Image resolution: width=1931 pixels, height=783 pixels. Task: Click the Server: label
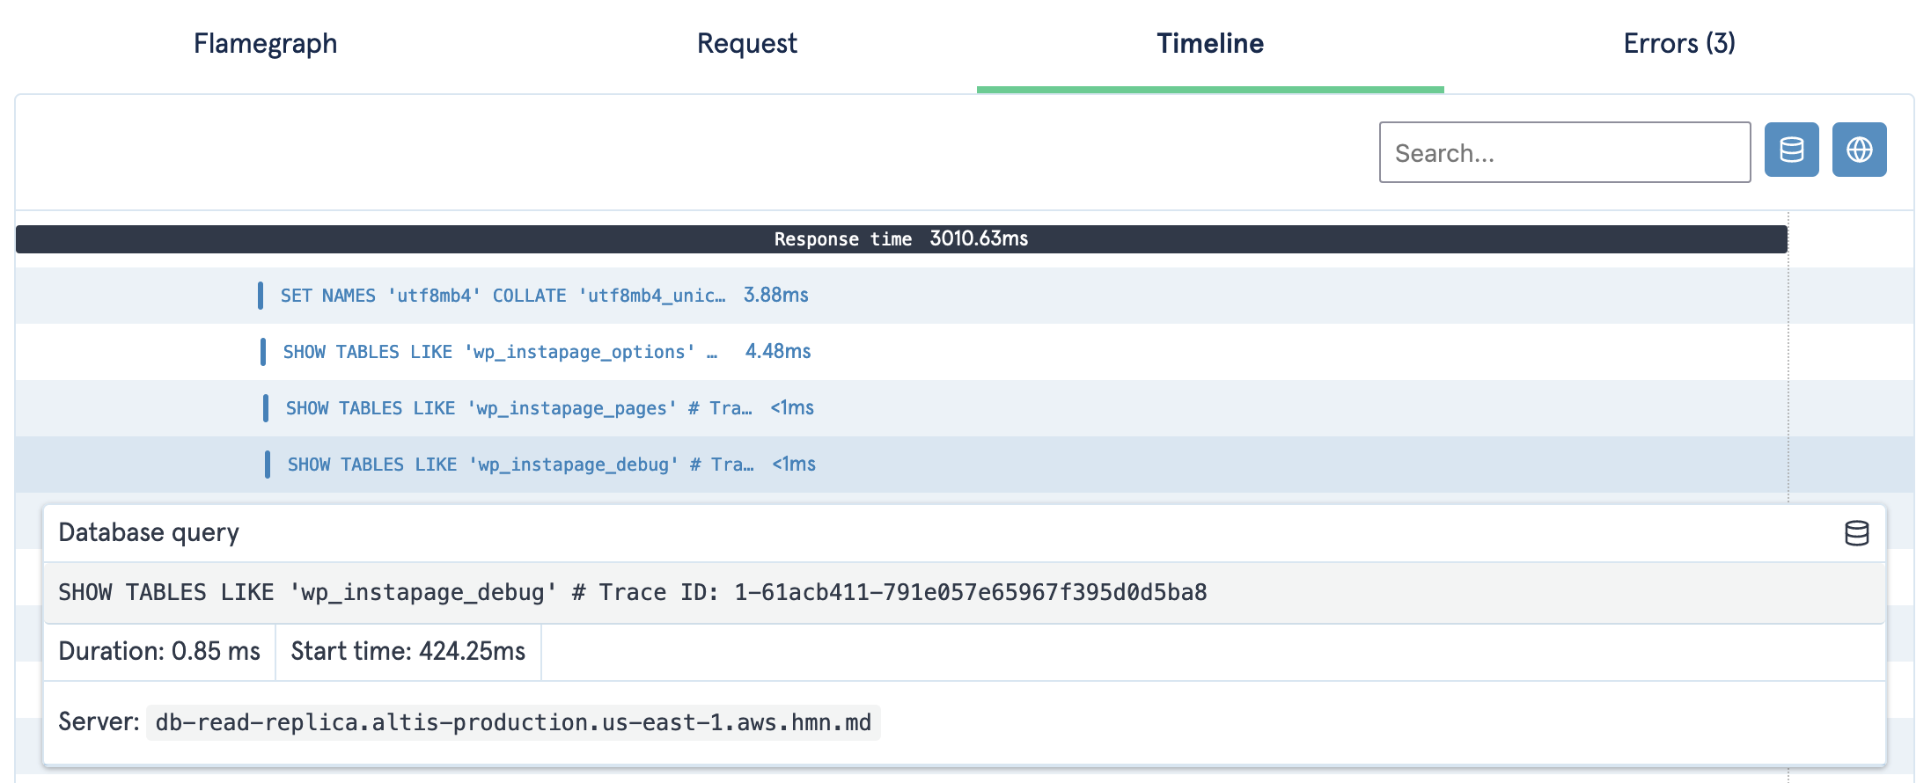(x=99, y=722)
